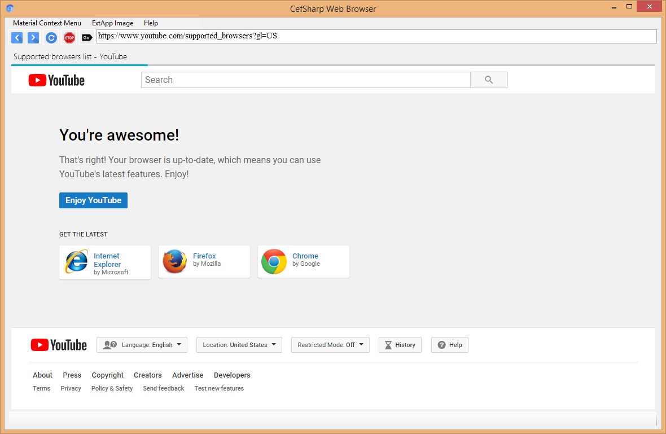Open the About footer link

[x=42, y=375]
